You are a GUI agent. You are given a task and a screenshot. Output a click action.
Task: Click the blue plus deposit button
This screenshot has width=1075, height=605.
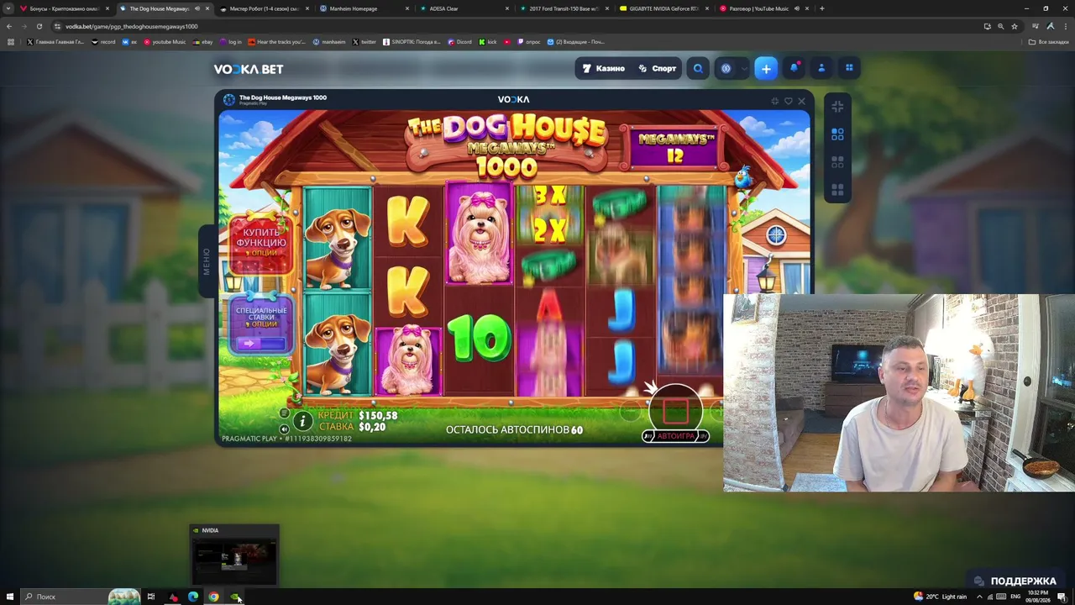point(766,69)
